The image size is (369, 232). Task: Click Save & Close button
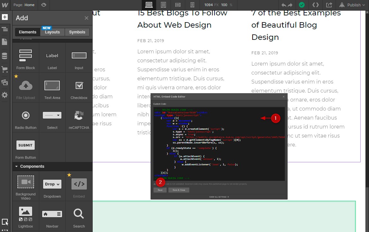click(x=179, y=190)
